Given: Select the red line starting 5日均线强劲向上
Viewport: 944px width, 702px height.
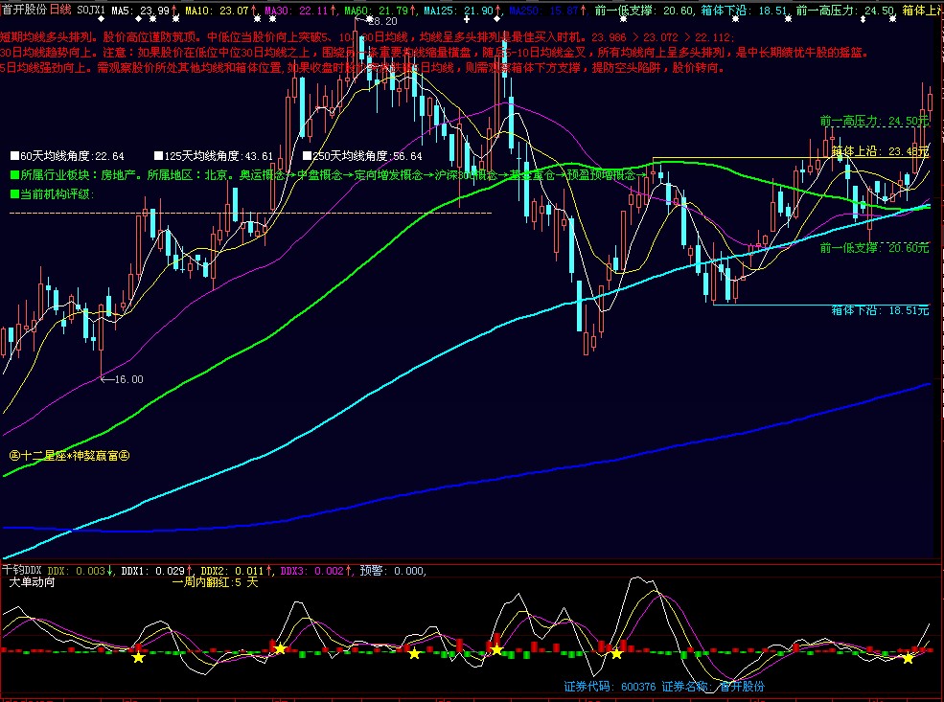Looking at the screenshot, I should tap(362, 67).
